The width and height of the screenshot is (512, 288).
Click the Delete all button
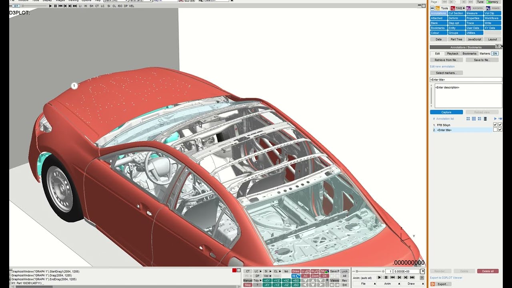pyautogui.click(x=488, y=271)
